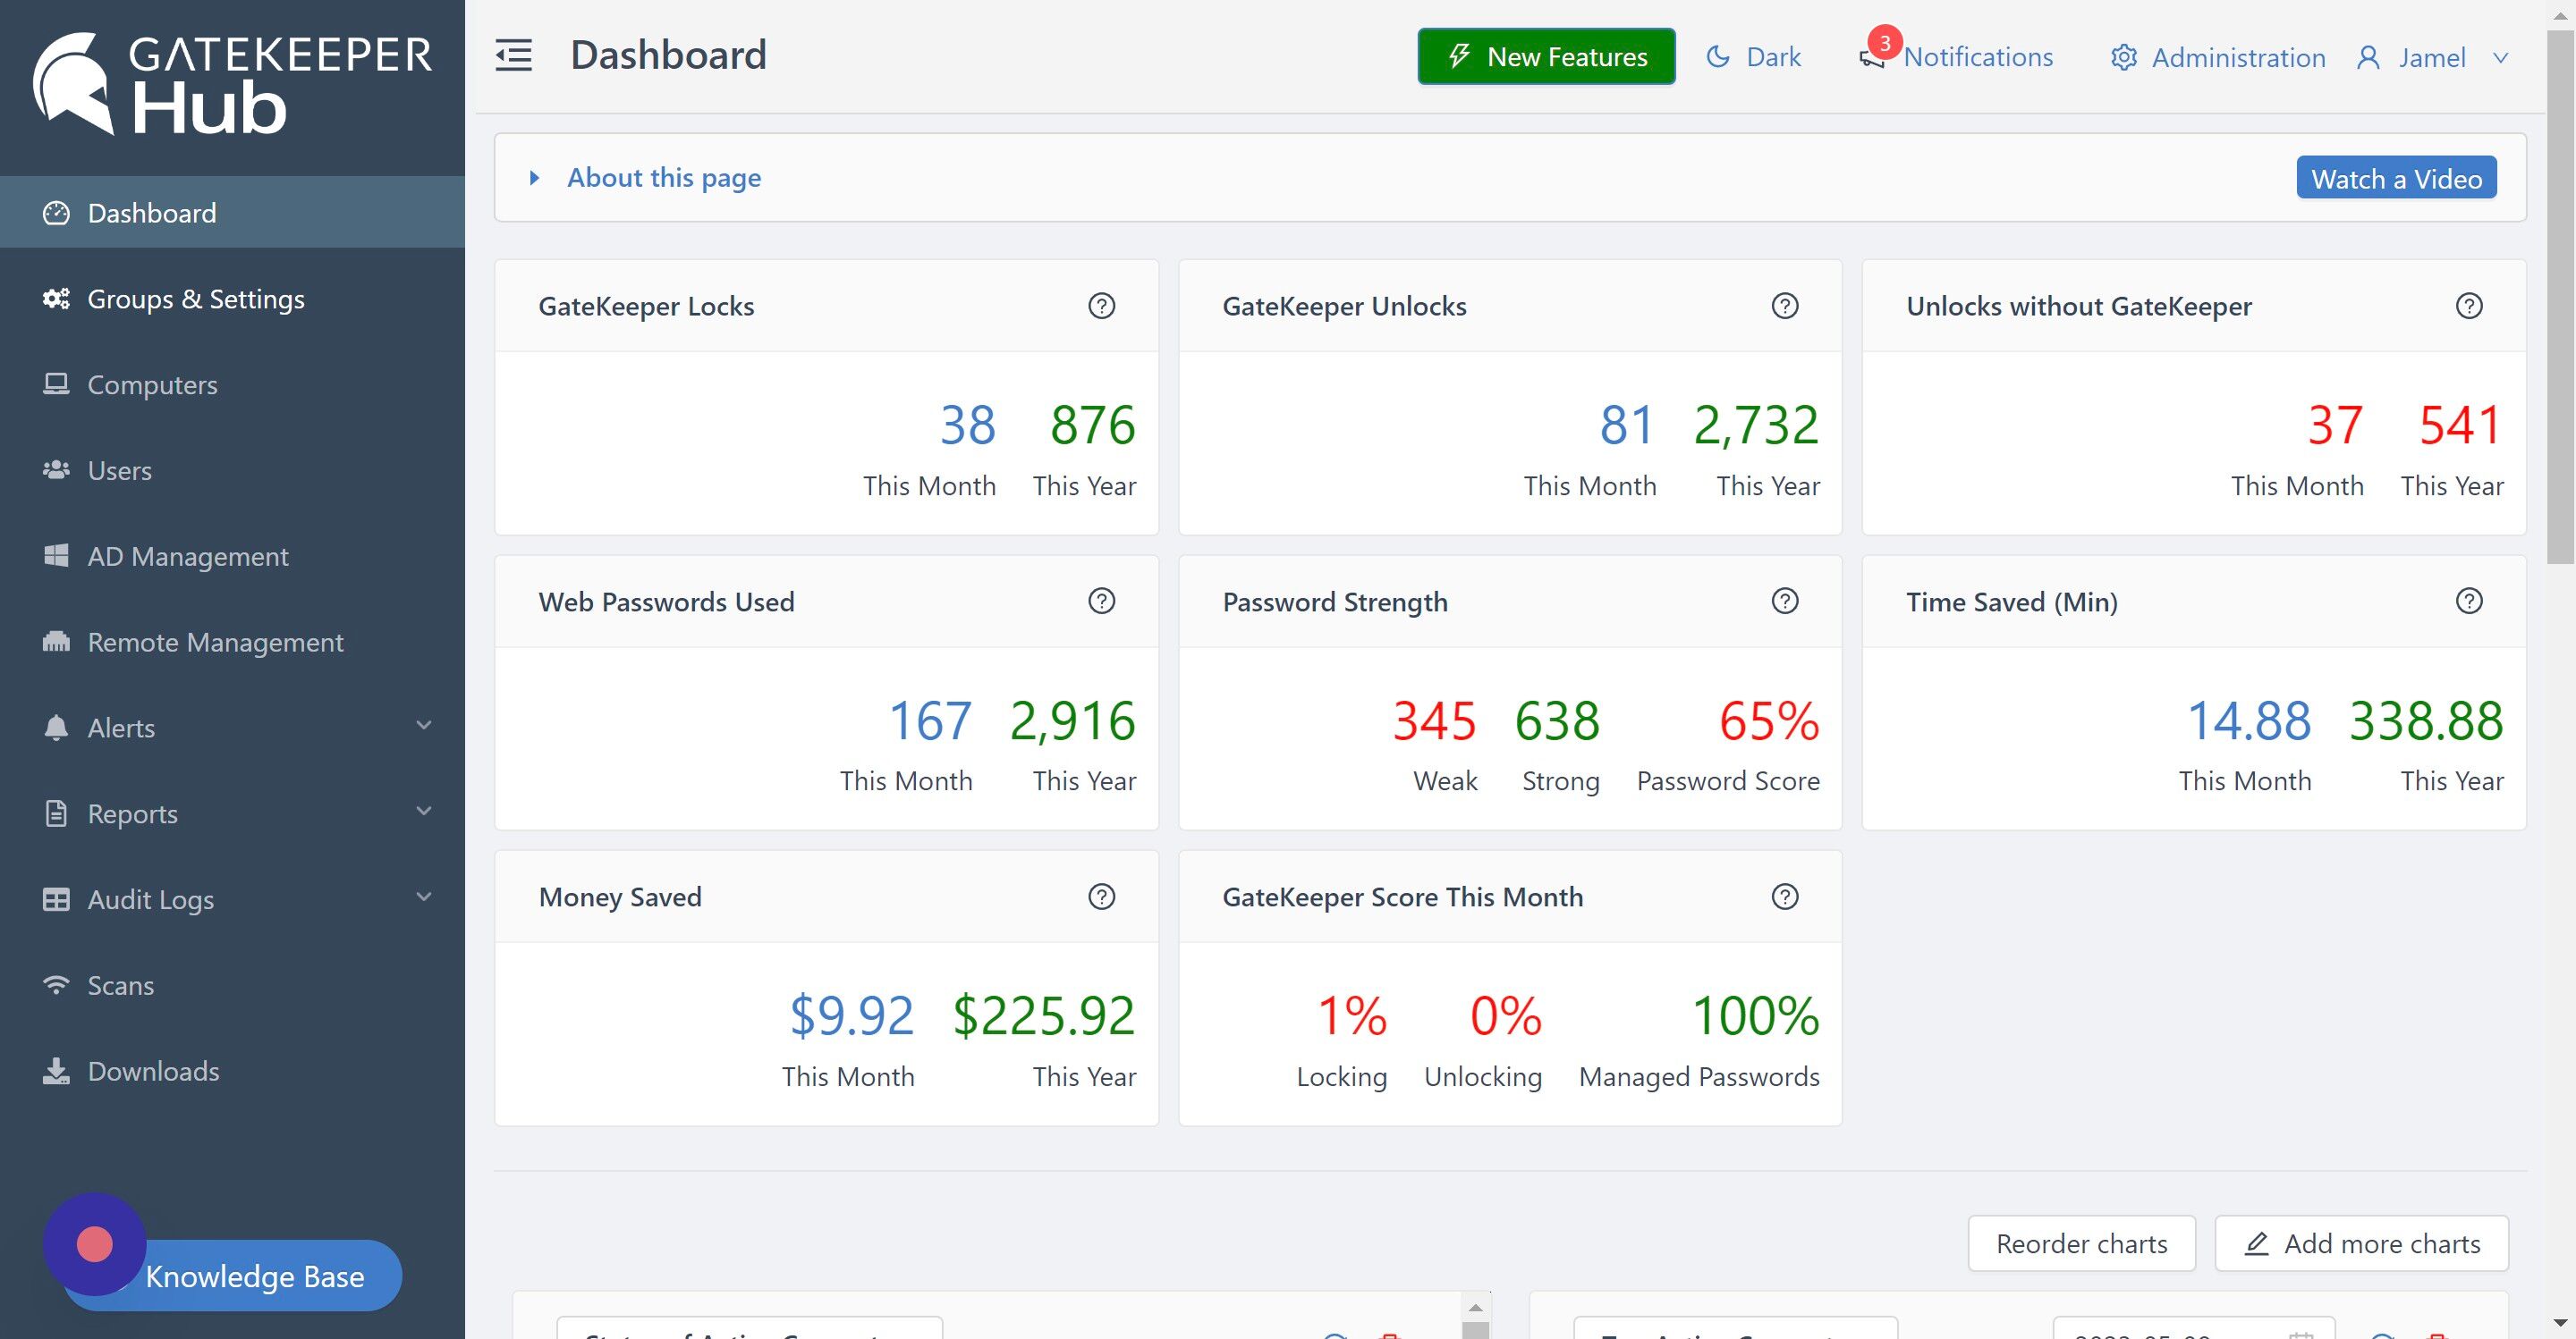Open help for Unlocks without GateKeeper card
The image size is (2576, 1339).
[x=2469, y=306]
